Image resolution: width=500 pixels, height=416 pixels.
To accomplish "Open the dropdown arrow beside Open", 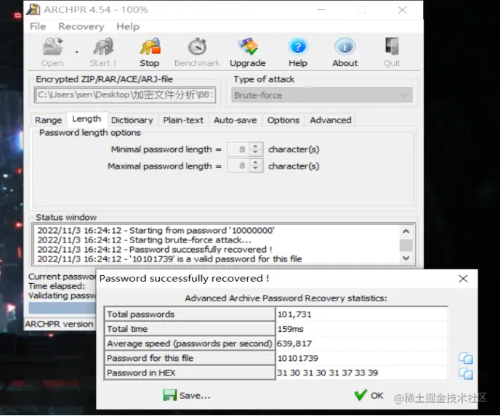I will click(77, 52).
